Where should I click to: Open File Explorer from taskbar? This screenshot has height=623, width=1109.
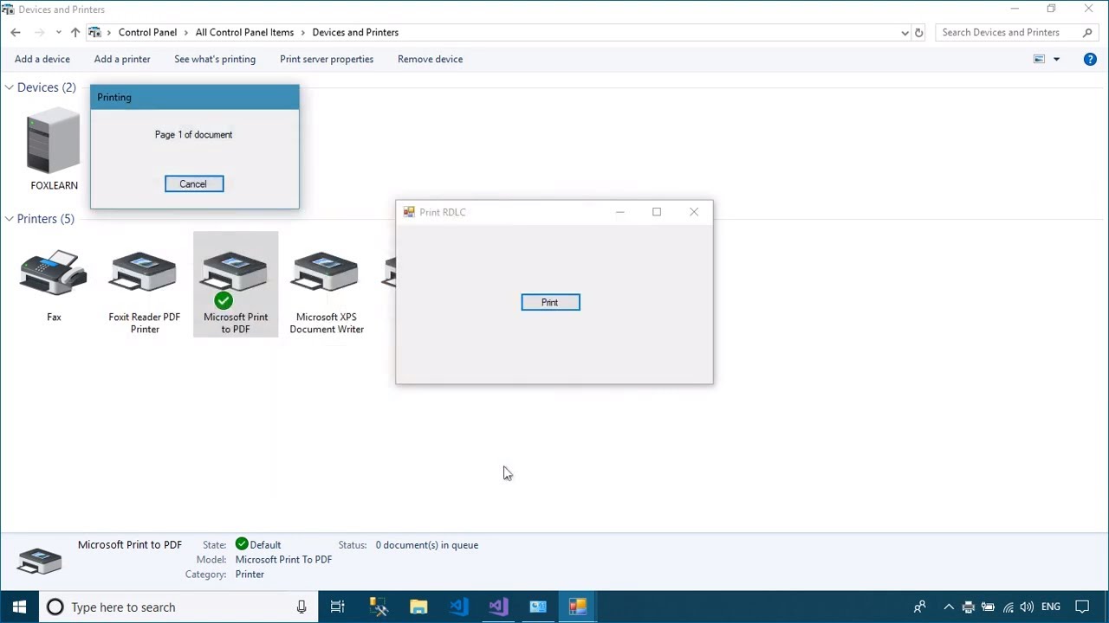click(418, 607)
